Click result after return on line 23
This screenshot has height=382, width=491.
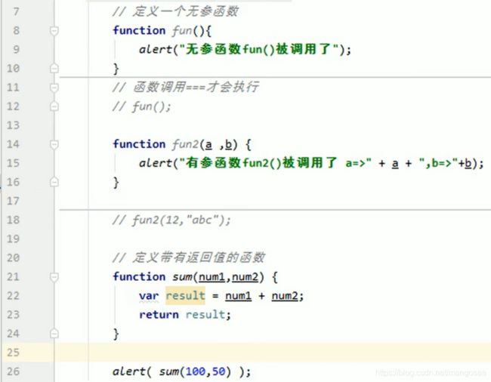[205, 315]
